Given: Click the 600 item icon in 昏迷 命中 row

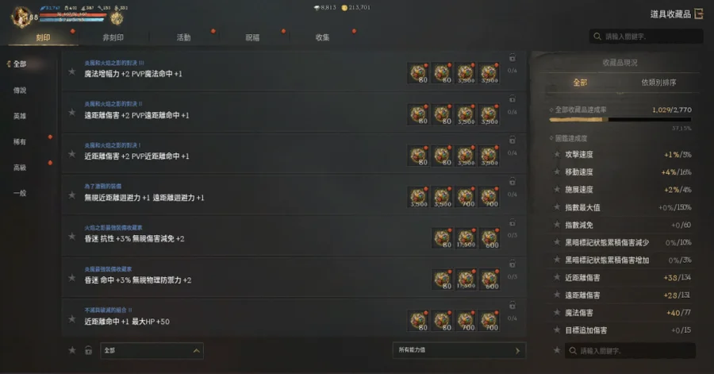Looking at the screenshot, I should tap(489, 280).
